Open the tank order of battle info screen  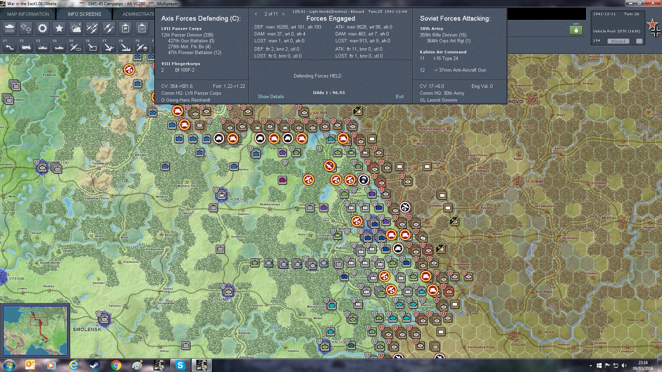click(x=10, y=28)
